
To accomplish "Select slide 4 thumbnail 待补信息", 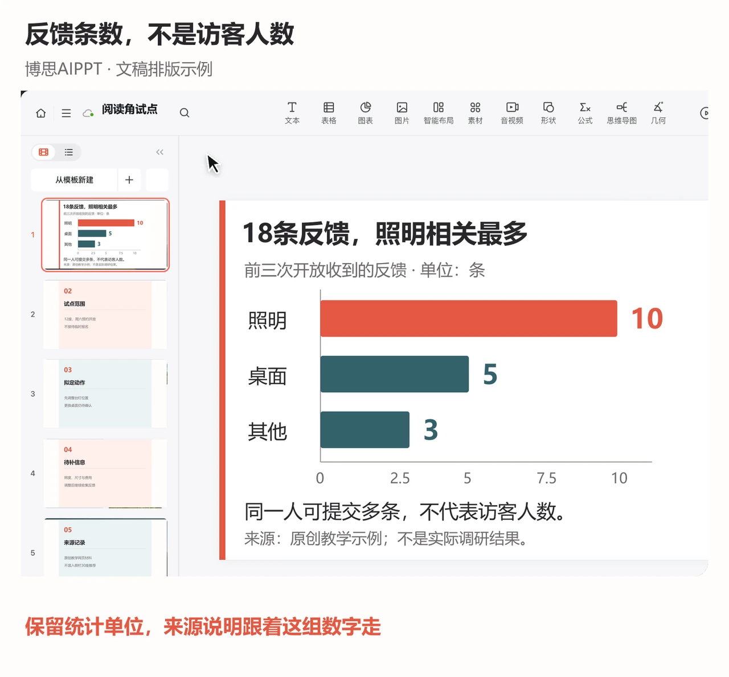I will (105, 473).
